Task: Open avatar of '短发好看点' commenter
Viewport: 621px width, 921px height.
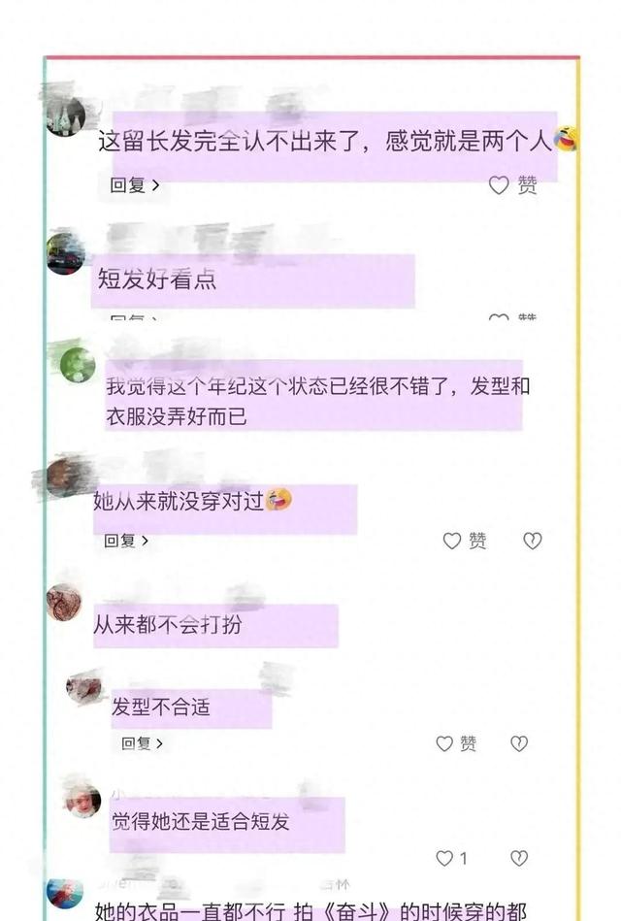Action: (66, 253)
